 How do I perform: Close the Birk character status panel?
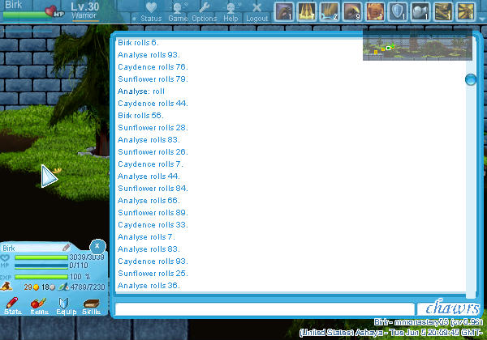[x=97, y=245]
